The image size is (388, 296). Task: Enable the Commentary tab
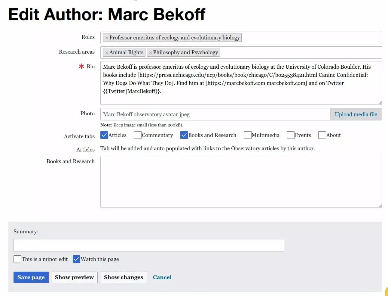[137, 135]
